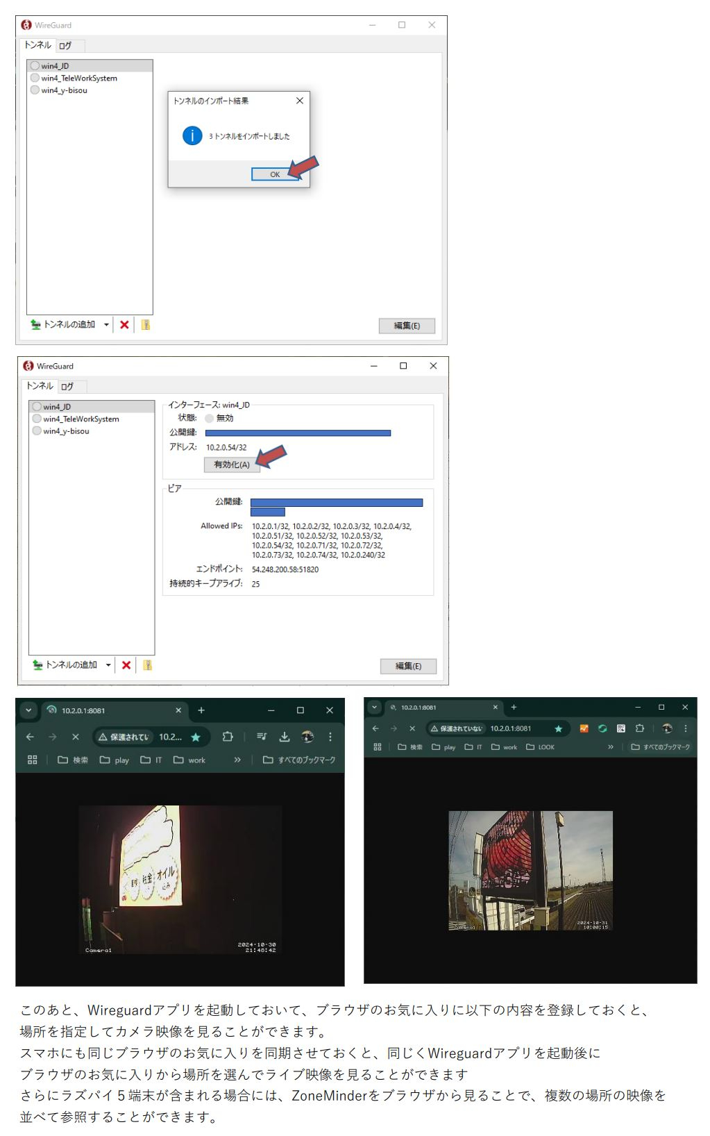Open new tab in left browser
Image resolution: width=710 pixels, height=1136 pixels.
click(201, 710)
